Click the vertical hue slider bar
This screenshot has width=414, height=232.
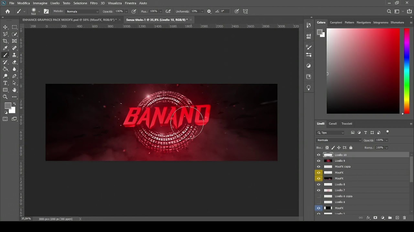pos(407,71)
